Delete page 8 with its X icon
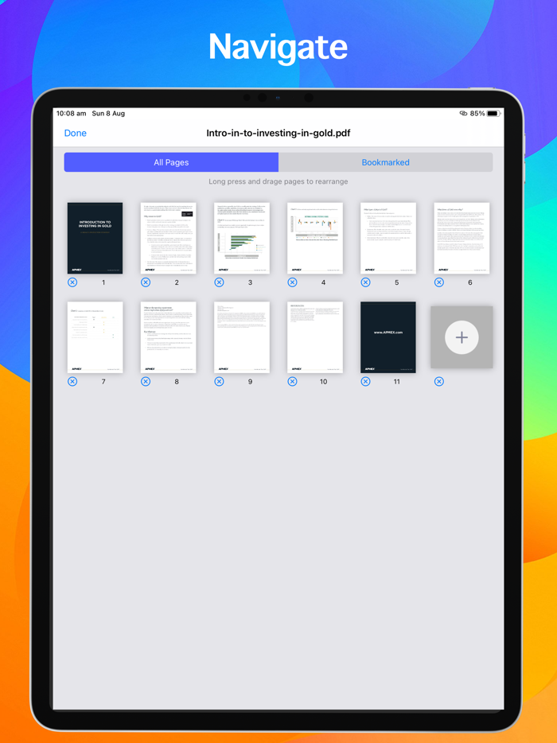Screen dimensions: 557x743 [x=146, y=382]
